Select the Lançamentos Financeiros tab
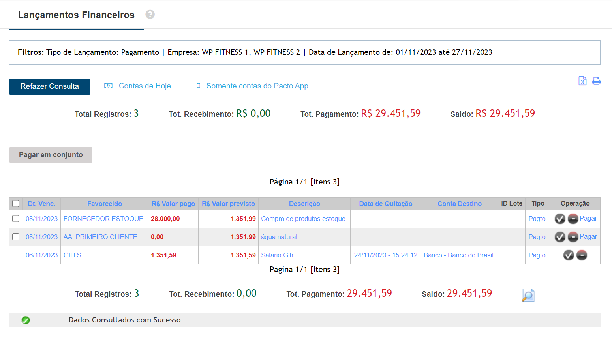Viewport: 612px width, 341px height. coord(76,15)
